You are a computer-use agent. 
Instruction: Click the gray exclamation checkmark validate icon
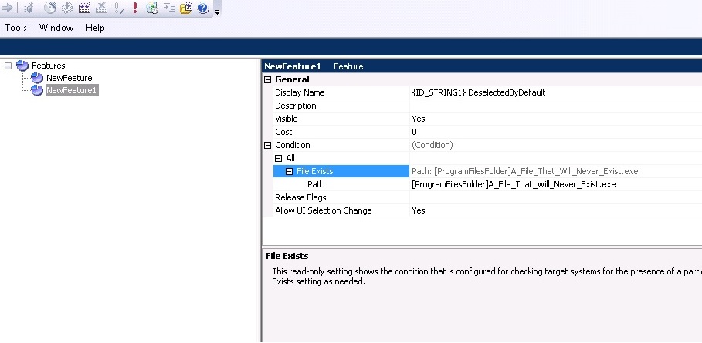[119, 8]
